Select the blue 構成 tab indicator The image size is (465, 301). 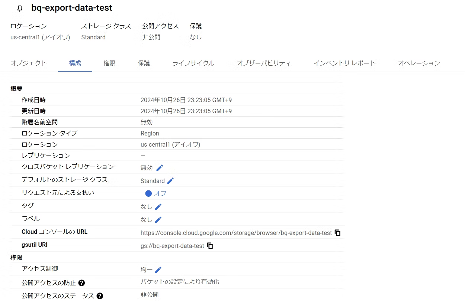(75, 63)
